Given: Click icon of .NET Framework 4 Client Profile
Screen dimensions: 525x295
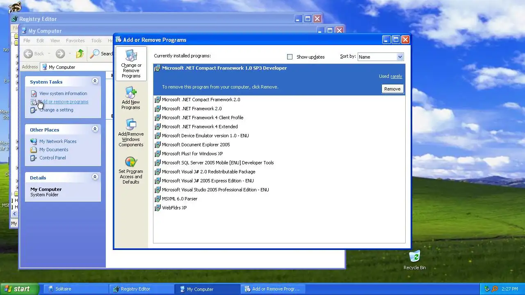Looking at the screenshot, I should (x=157, y=118).
